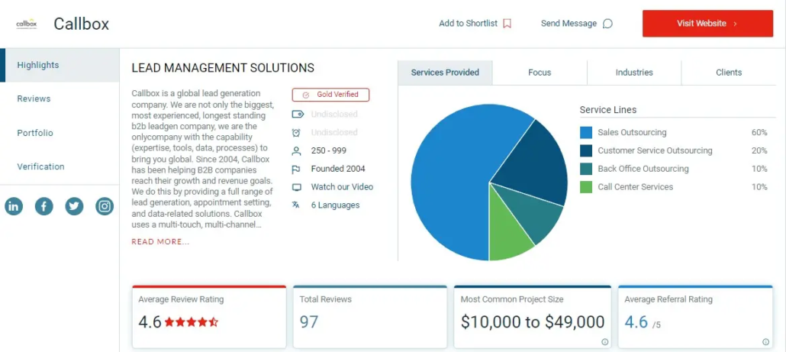
Task: Select the Services Provided tab
Action: tap(445, 73)
